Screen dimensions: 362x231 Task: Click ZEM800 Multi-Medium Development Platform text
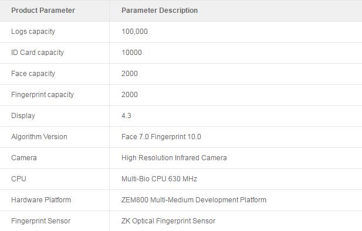[x=194, y=200]
